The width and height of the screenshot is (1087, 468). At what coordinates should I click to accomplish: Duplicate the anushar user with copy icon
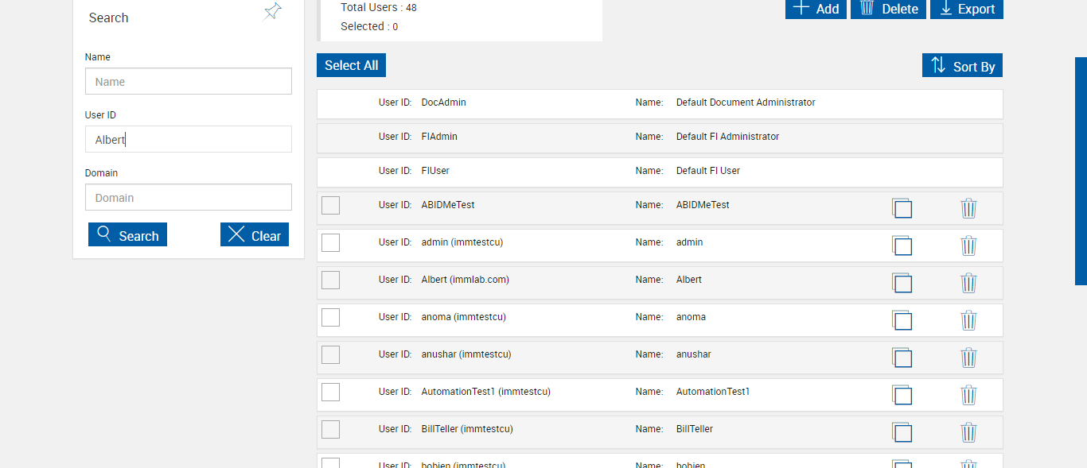(x=902, y=358)
